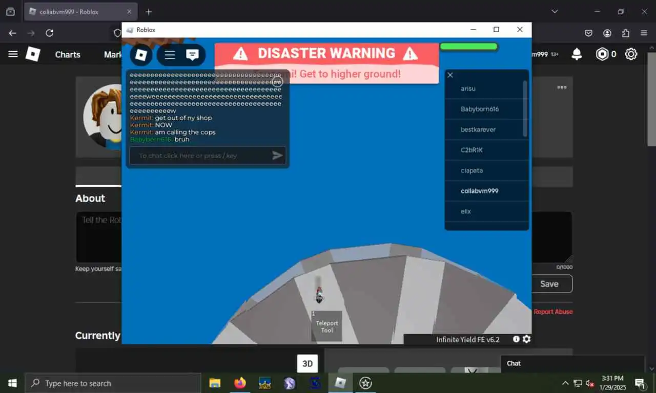Select player elix in list
656x393 pixels.
tap(486, 212)
